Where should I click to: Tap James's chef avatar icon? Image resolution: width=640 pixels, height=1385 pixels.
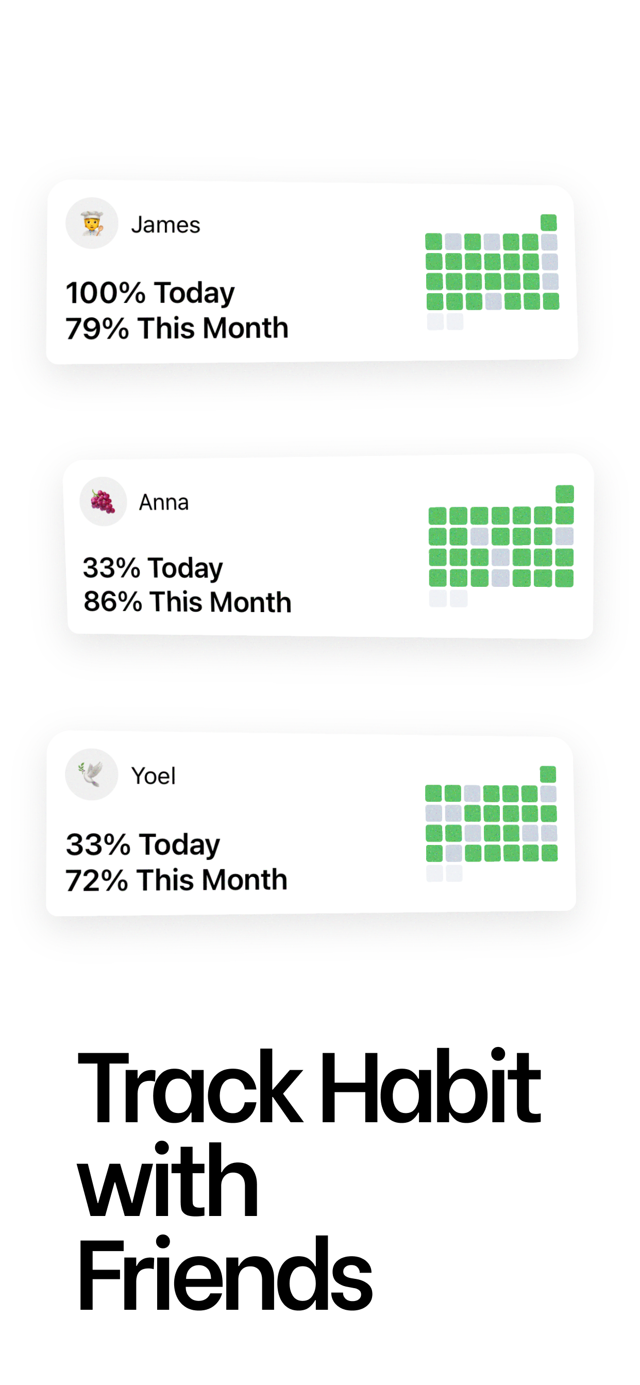coord(91,223)
